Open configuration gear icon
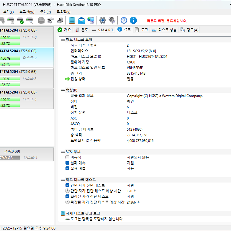 tap(103, 20)
